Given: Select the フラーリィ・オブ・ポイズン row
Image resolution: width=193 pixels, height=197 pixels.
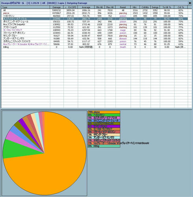Looking at the screenshot, I should click(x=95, y=33).
